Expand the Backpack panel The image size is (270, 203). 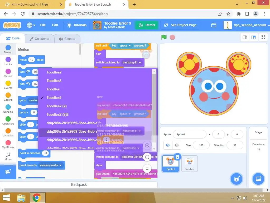(x=79, y=184)
